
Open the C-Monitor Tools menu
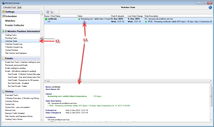click(10, 7)
